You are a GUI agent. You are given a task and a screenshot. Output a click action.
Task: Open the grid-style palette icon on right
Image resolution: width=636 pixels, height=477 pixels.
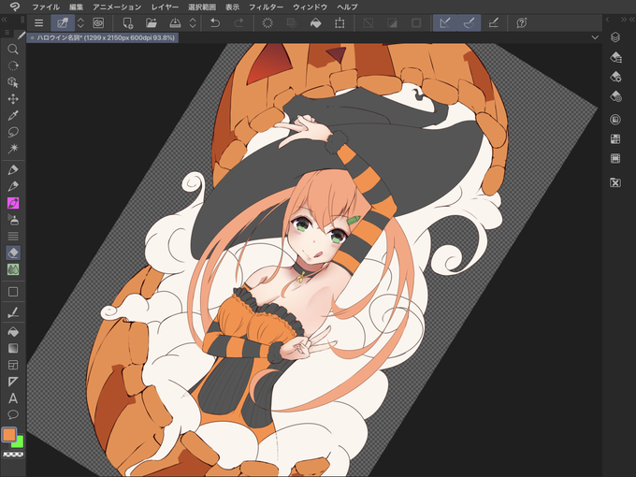click(x=615, y=139)
